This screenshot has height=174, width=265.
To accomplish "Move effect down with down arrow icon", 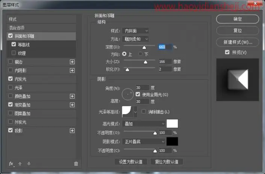I will click(29, 164).
